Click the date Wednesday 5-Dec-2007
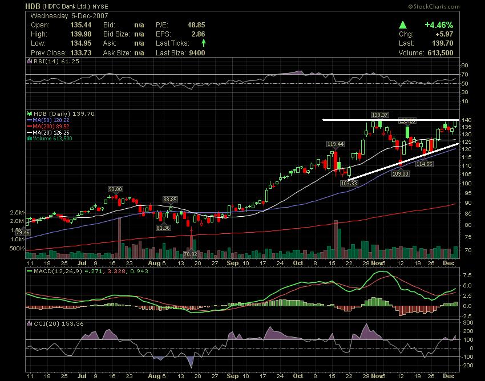The width and height of the screenshot is (485, 381). pos(69,16)
